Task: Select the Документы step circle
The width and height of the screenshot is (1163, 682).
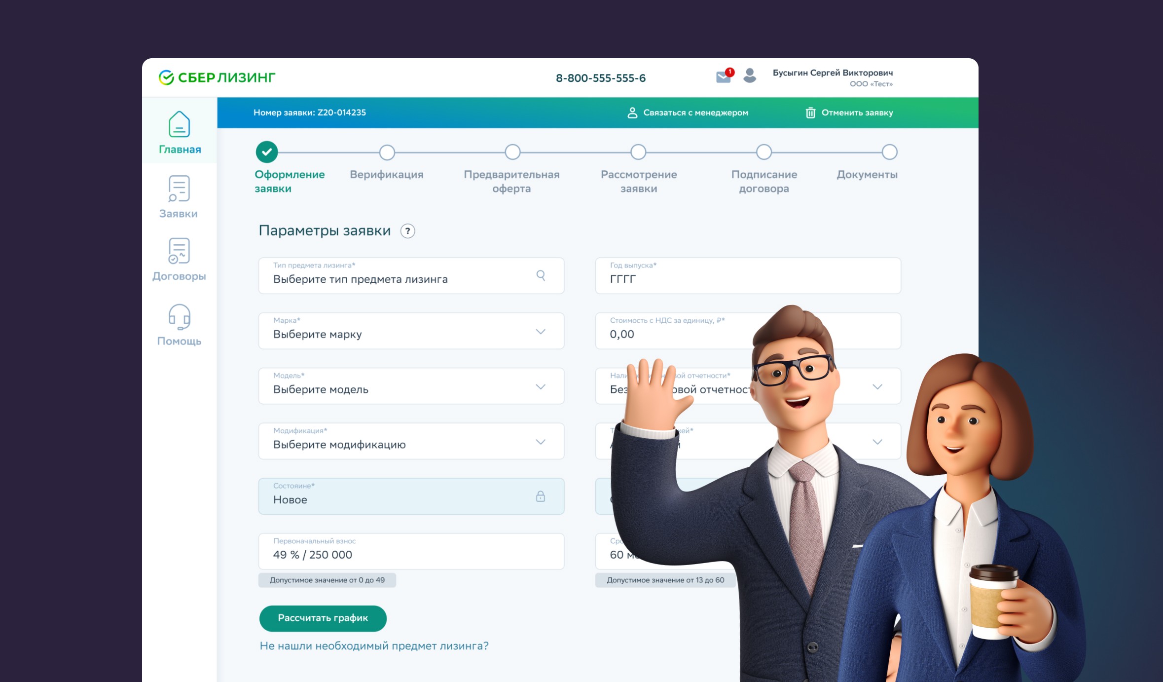Action: (889, 152)
